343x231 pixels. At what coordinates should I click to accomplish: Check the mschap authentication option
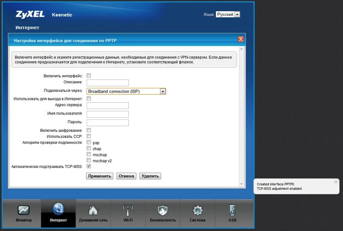pos(89,154)
